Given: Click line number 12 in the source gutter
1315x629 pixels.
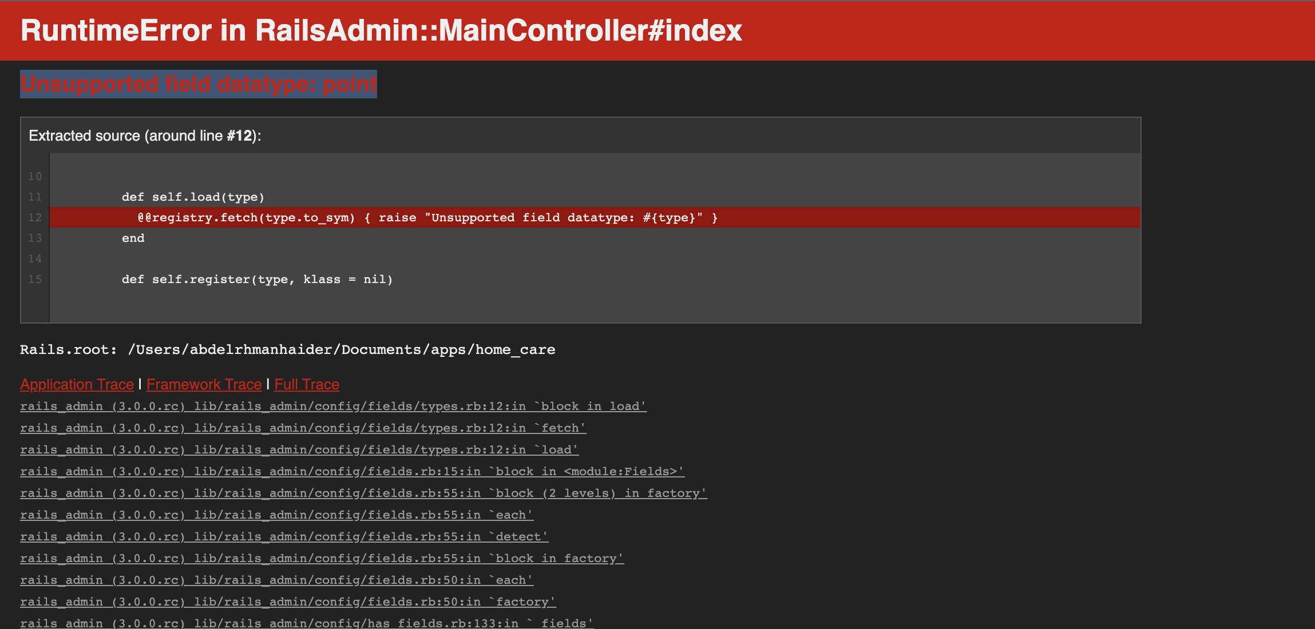Looking at the screenshot, I should click(x=35, y=217).
